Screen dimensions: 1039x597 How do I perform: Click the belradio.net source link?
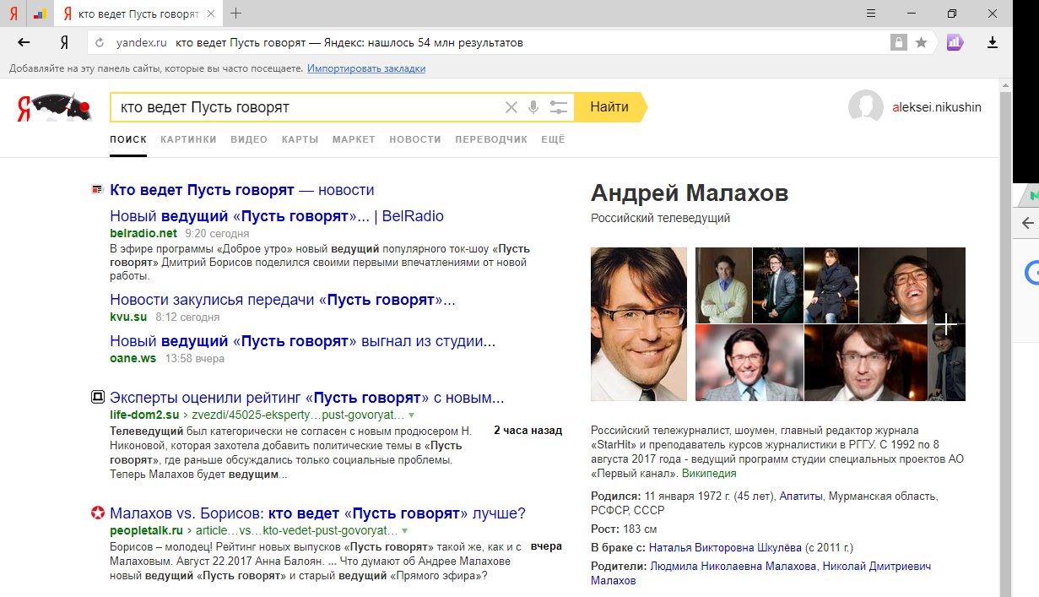pos(143,233)
